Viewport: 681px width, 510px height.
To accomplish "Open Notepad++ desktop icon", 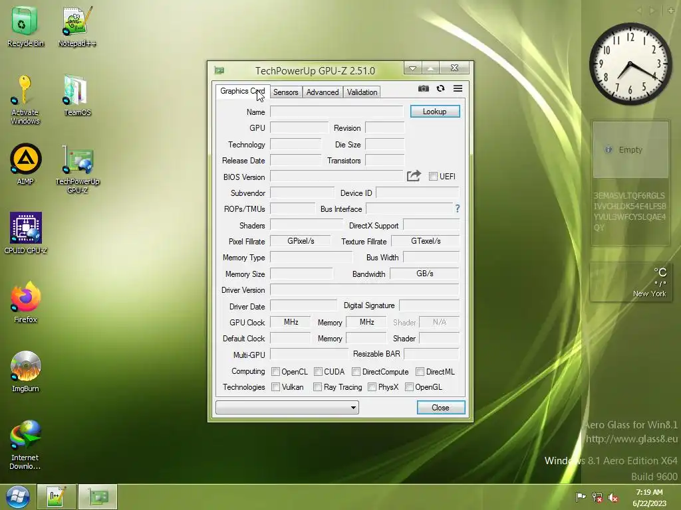I will pos(77,27).
